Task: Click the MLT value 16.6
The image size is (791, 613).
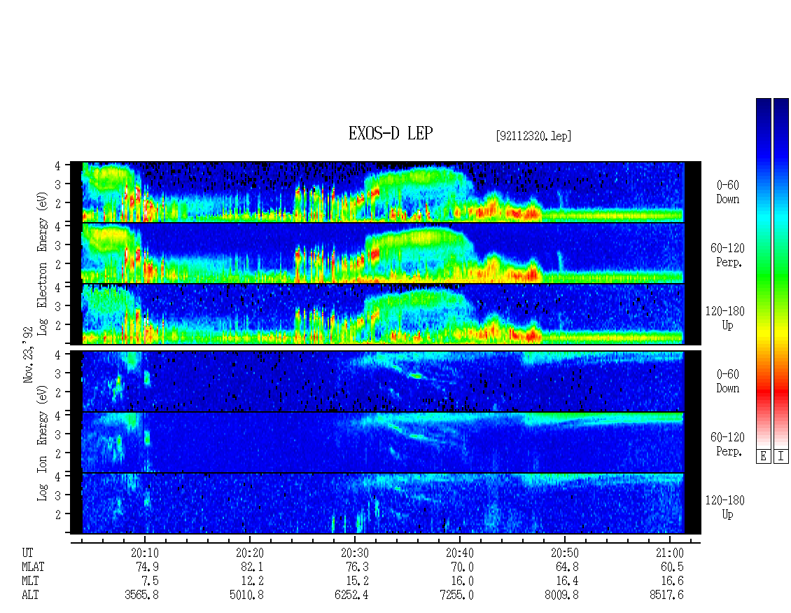Action: (672, 581)
